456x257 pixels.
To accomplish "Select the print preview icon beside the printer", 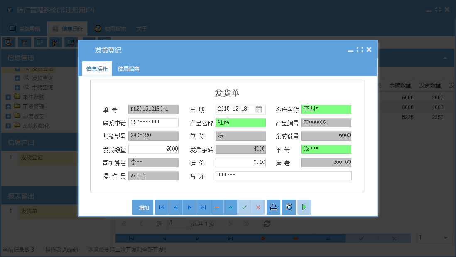I will point(289,207).
